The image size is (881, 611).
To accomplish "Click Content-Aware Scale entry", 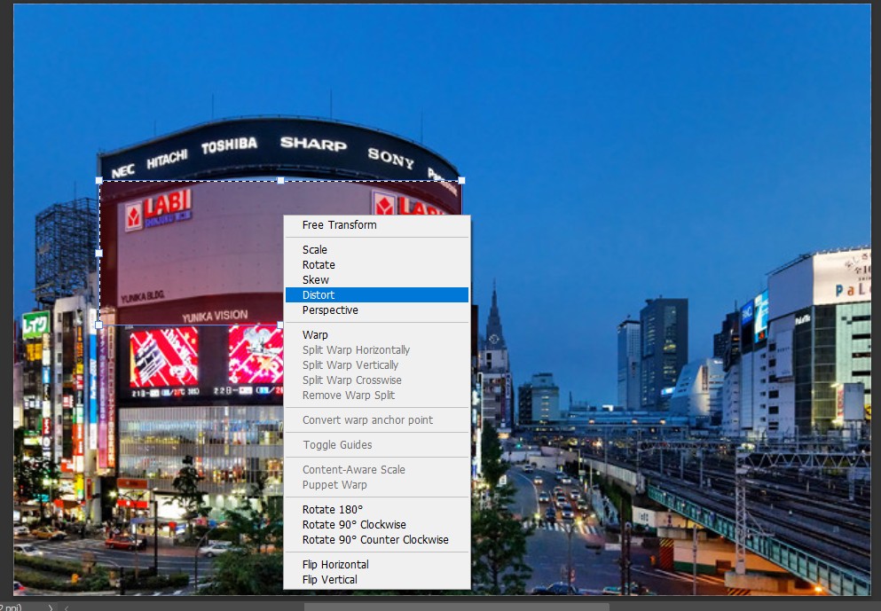I will [376, 469].
